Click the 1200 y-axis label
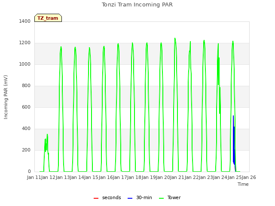This screenshot has height=206, width=275. coord(25,43)
